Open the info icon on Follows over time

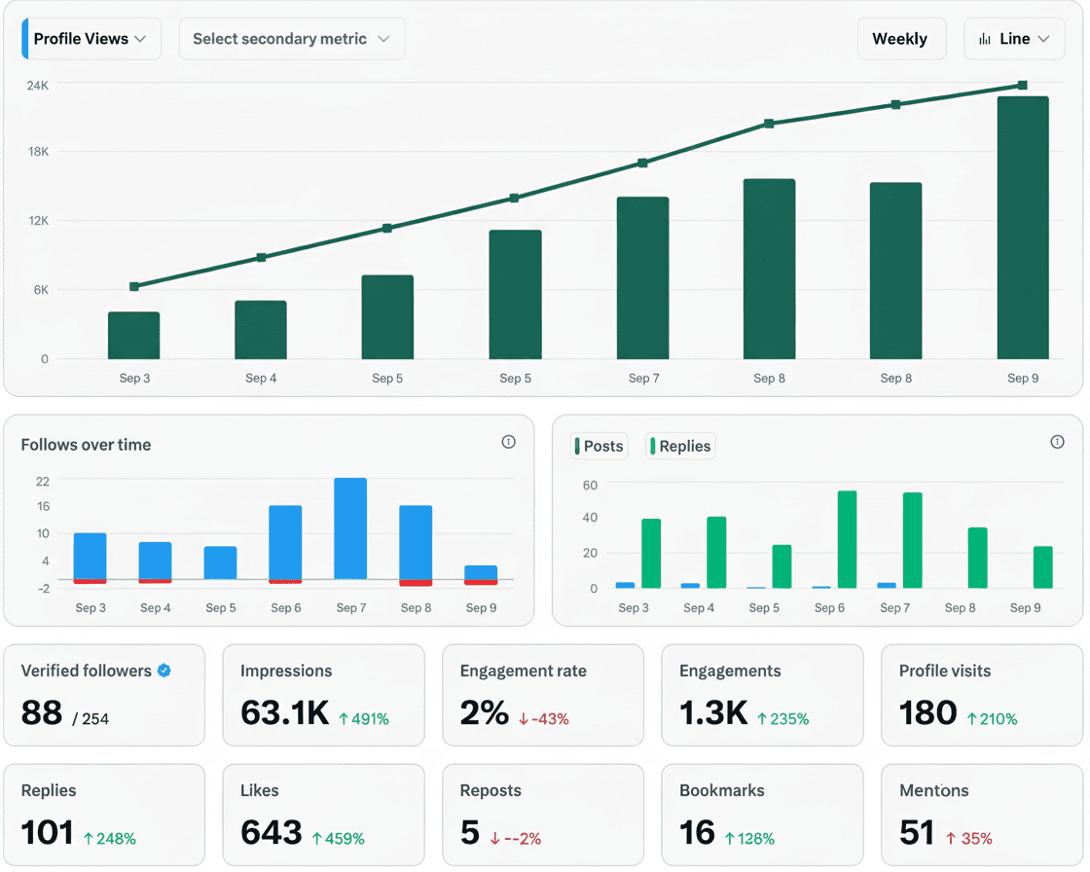click(x=508, y=442)
